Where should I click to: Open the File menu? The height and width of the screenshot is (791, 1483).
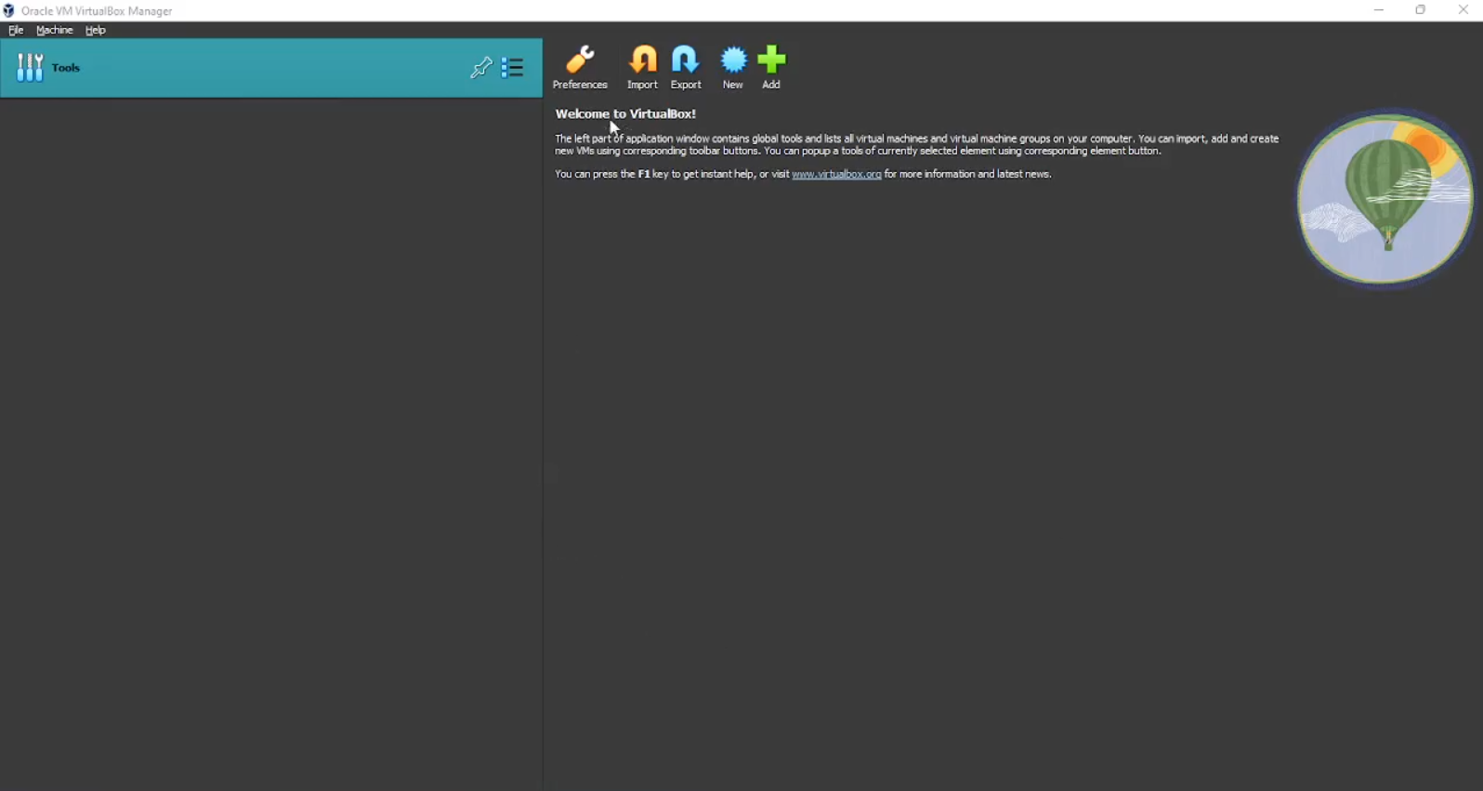pyautogui.click(x=16, y=31)
